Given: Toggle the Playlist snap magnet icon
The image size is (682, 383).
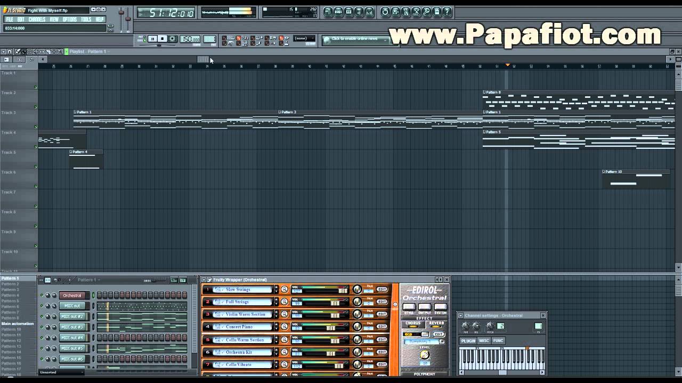Looking at the screenshot, I should [x=10, y=52].
